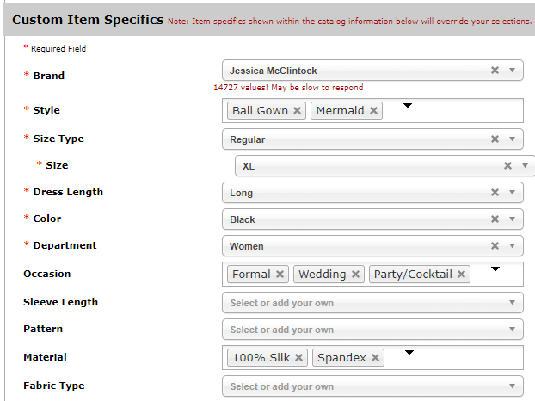Clear the XL size value

[x=507, y=166]
